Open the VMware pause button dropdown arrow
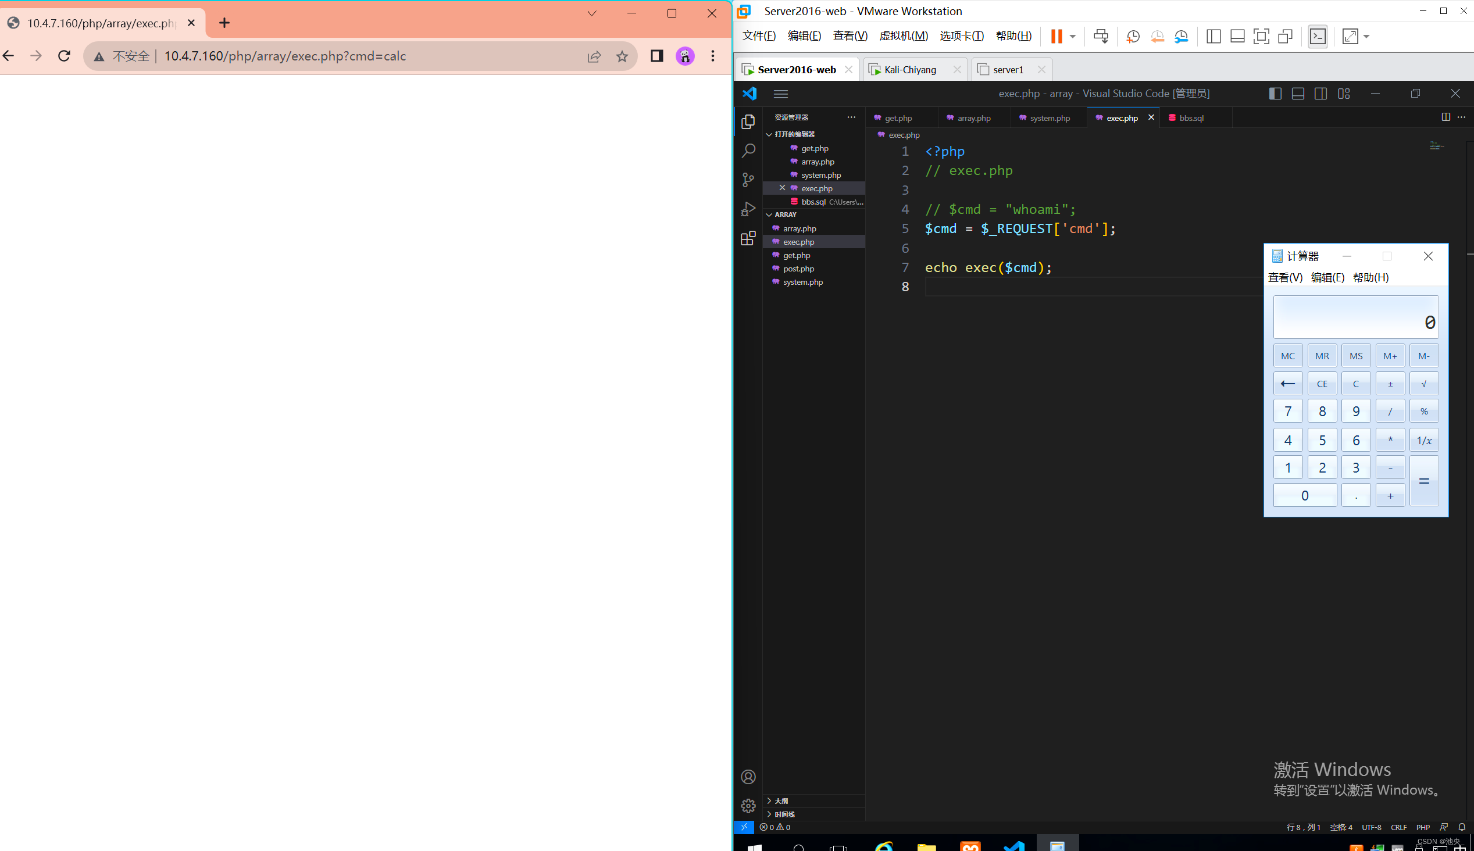Screen dimensions: 1474x851 1072,36
